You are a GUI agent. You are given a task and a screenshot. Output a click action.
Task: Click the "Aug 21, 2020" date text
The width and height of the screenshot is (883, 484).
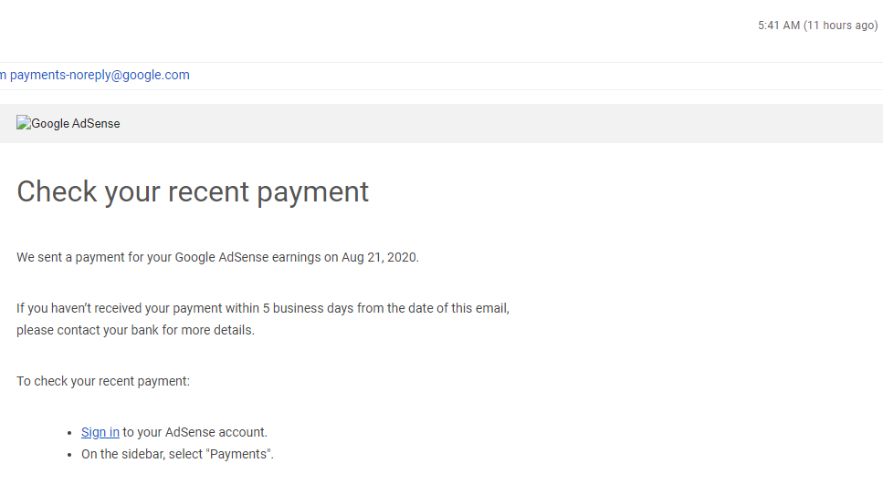(379, 257)
